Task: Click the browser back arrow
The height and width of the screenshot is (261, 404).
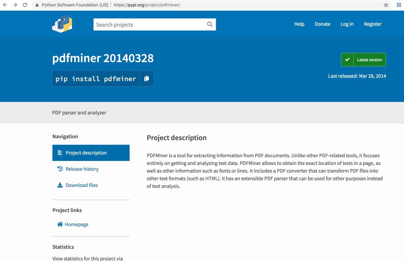Action: 5,5
